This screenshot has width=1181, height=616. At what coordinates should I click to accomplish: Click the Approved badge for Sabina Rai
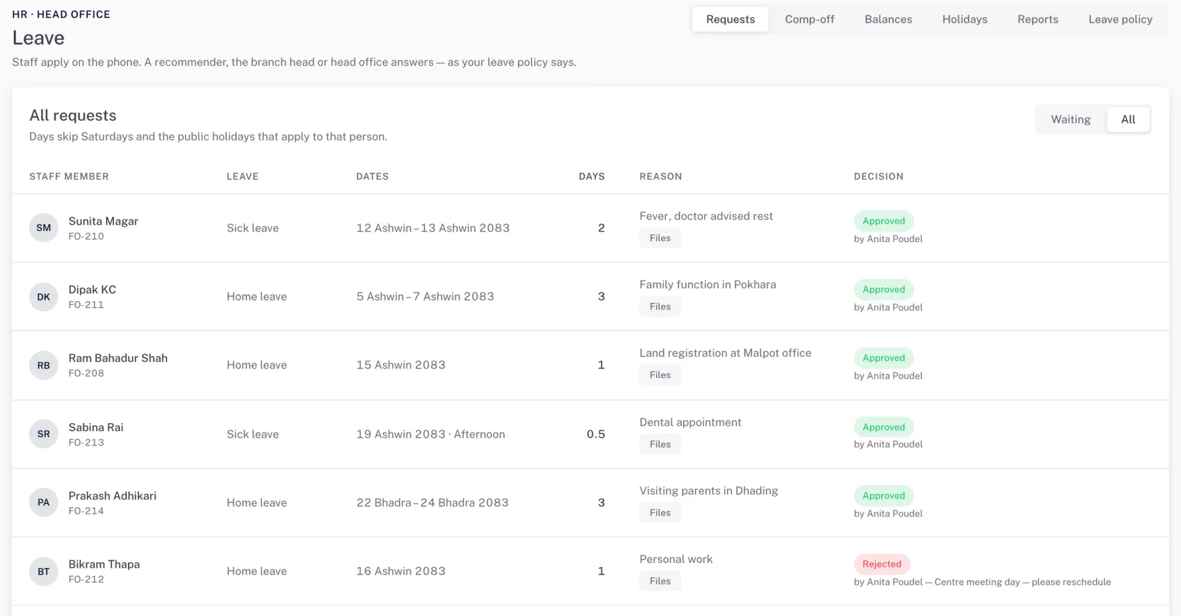(883, 427)
